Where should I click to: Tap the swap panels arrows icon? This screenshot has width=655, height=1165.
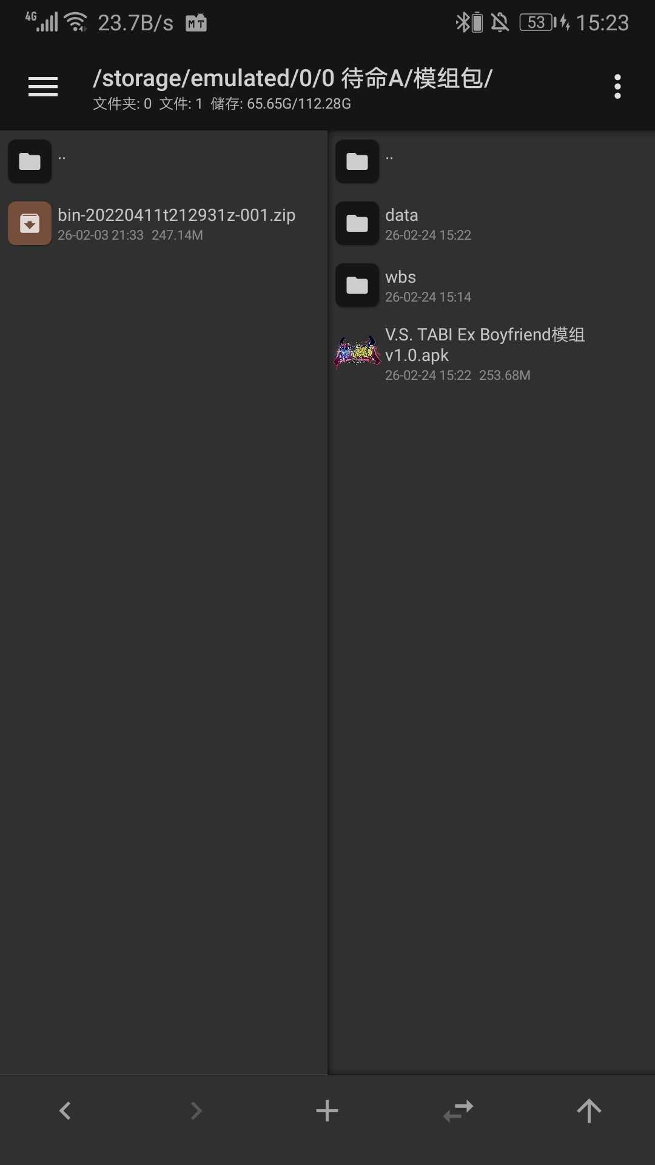coord(458,1111)
